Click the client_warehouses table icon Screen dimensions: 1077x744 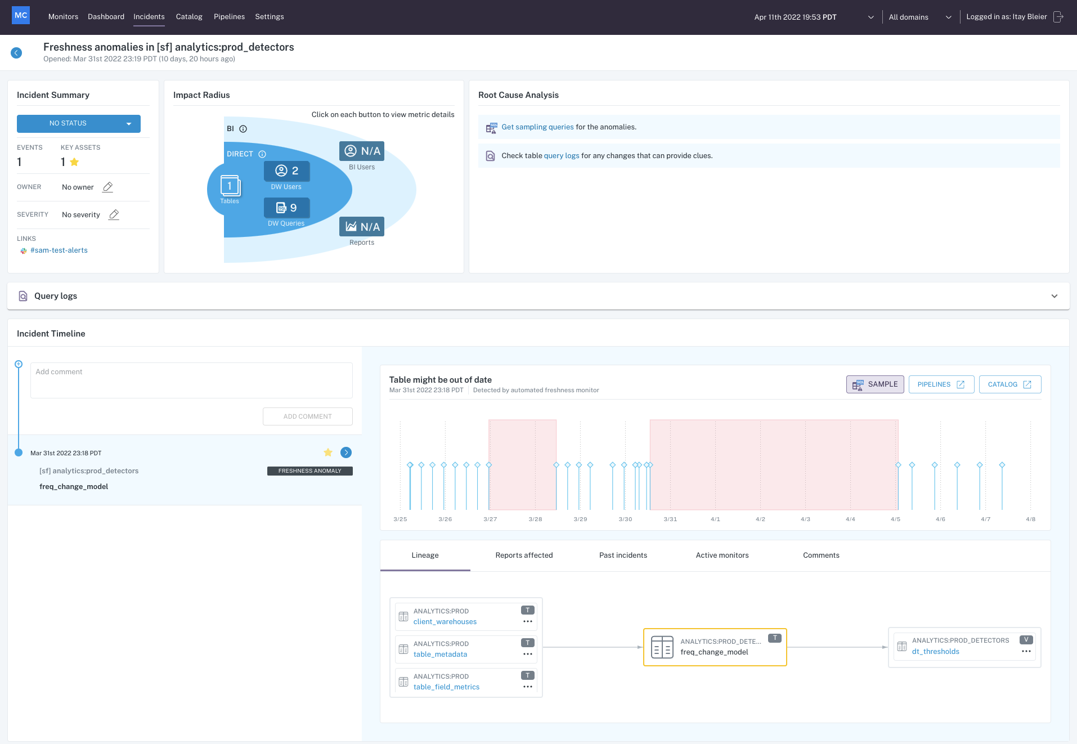pos(403,617)
